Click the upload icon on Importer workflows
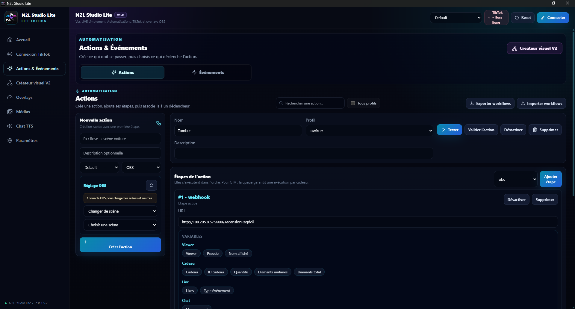Image resolution: width=575 pixels, height=309 pixels. pyautogui.click(x=523, y=103)
